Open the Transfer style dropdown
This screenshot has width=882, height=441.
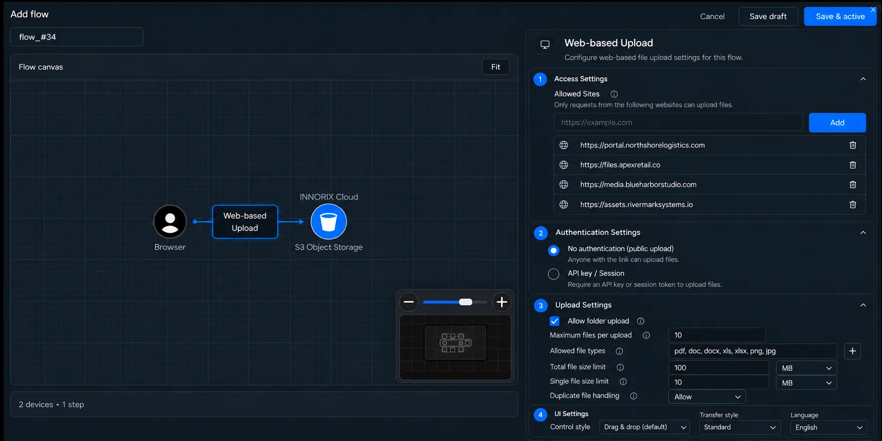pos(740,427)
